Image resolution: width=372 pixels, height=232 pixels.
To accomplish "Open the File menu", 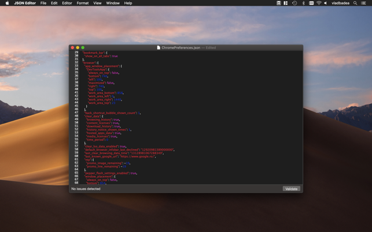I will pos(43,3).
